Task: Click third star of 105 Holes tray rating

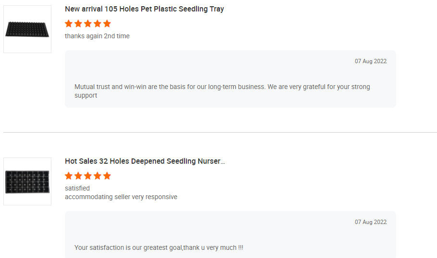Action: [88, 23]
